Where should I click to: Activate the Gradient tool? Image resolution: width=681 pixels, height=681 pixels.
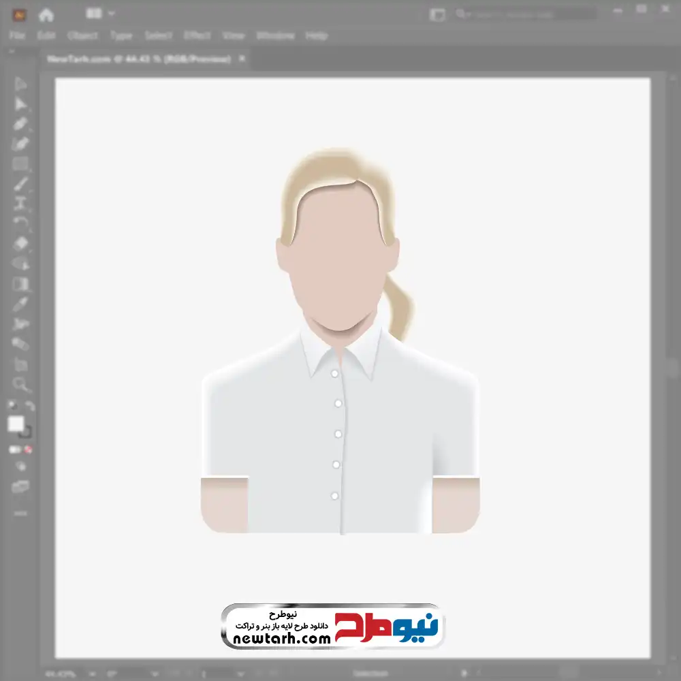pyautogui.click(x=20, y=284)
